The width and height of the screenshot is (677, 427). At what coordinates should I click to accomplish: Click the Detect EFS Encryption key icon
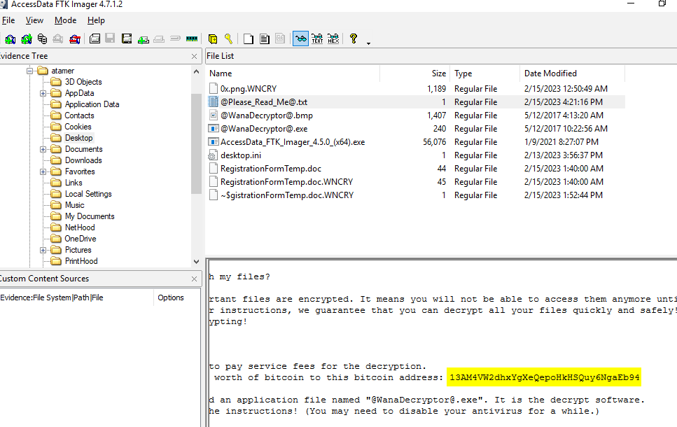tap(229, 39)
